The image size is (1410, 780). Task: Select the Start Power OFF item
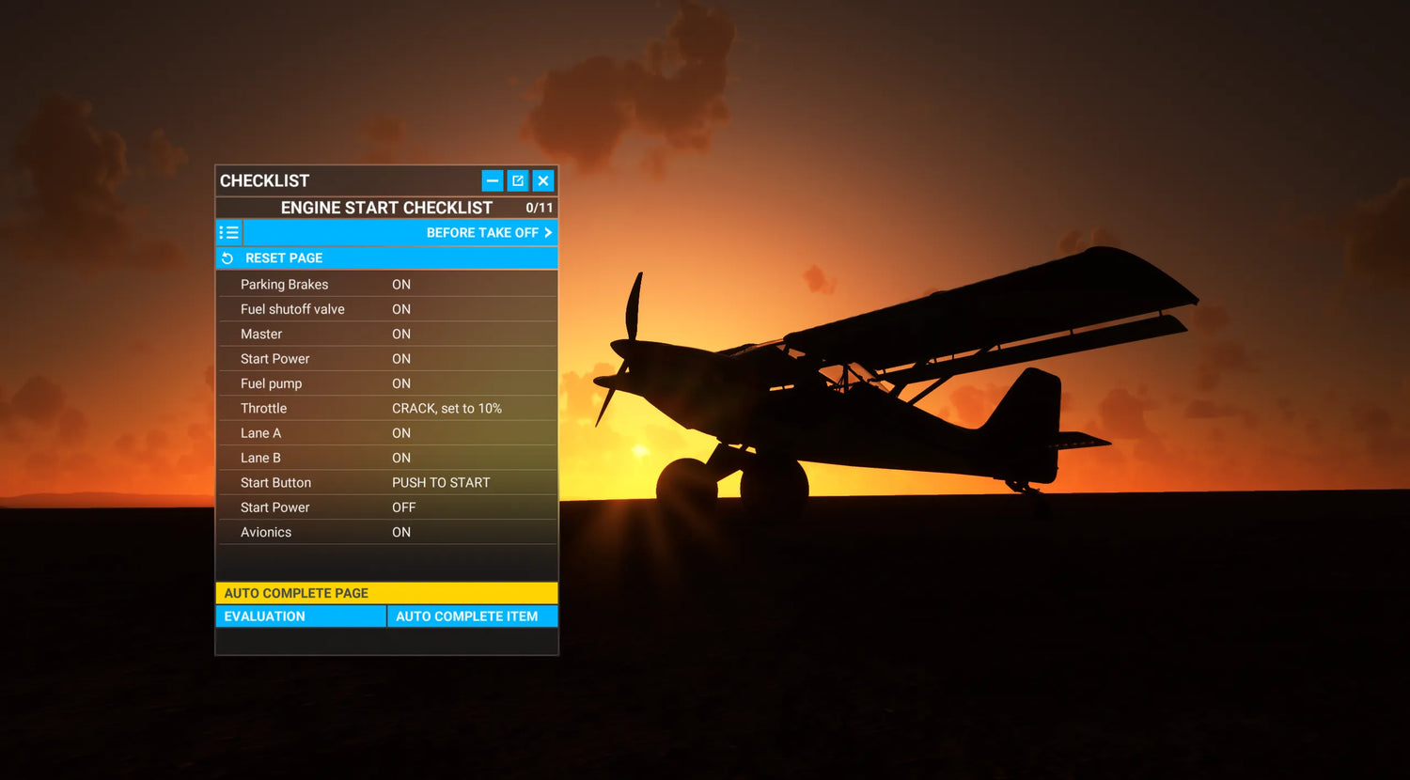(x=386, y=507)
